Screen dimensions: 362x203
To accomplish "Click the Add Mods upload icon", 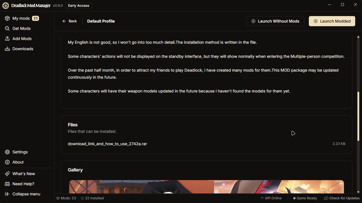I will [x=7, y=39].
